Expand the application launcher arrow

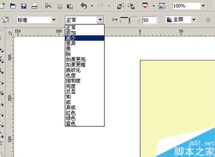pyautogui.click(x=154, y=6)
